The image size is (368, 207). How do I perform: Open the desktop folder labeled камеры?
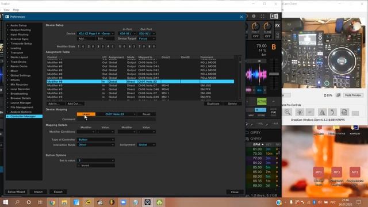(x=355, y=130)
